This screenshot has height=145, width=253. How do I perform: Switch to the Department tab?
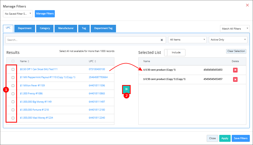[25, 29]
